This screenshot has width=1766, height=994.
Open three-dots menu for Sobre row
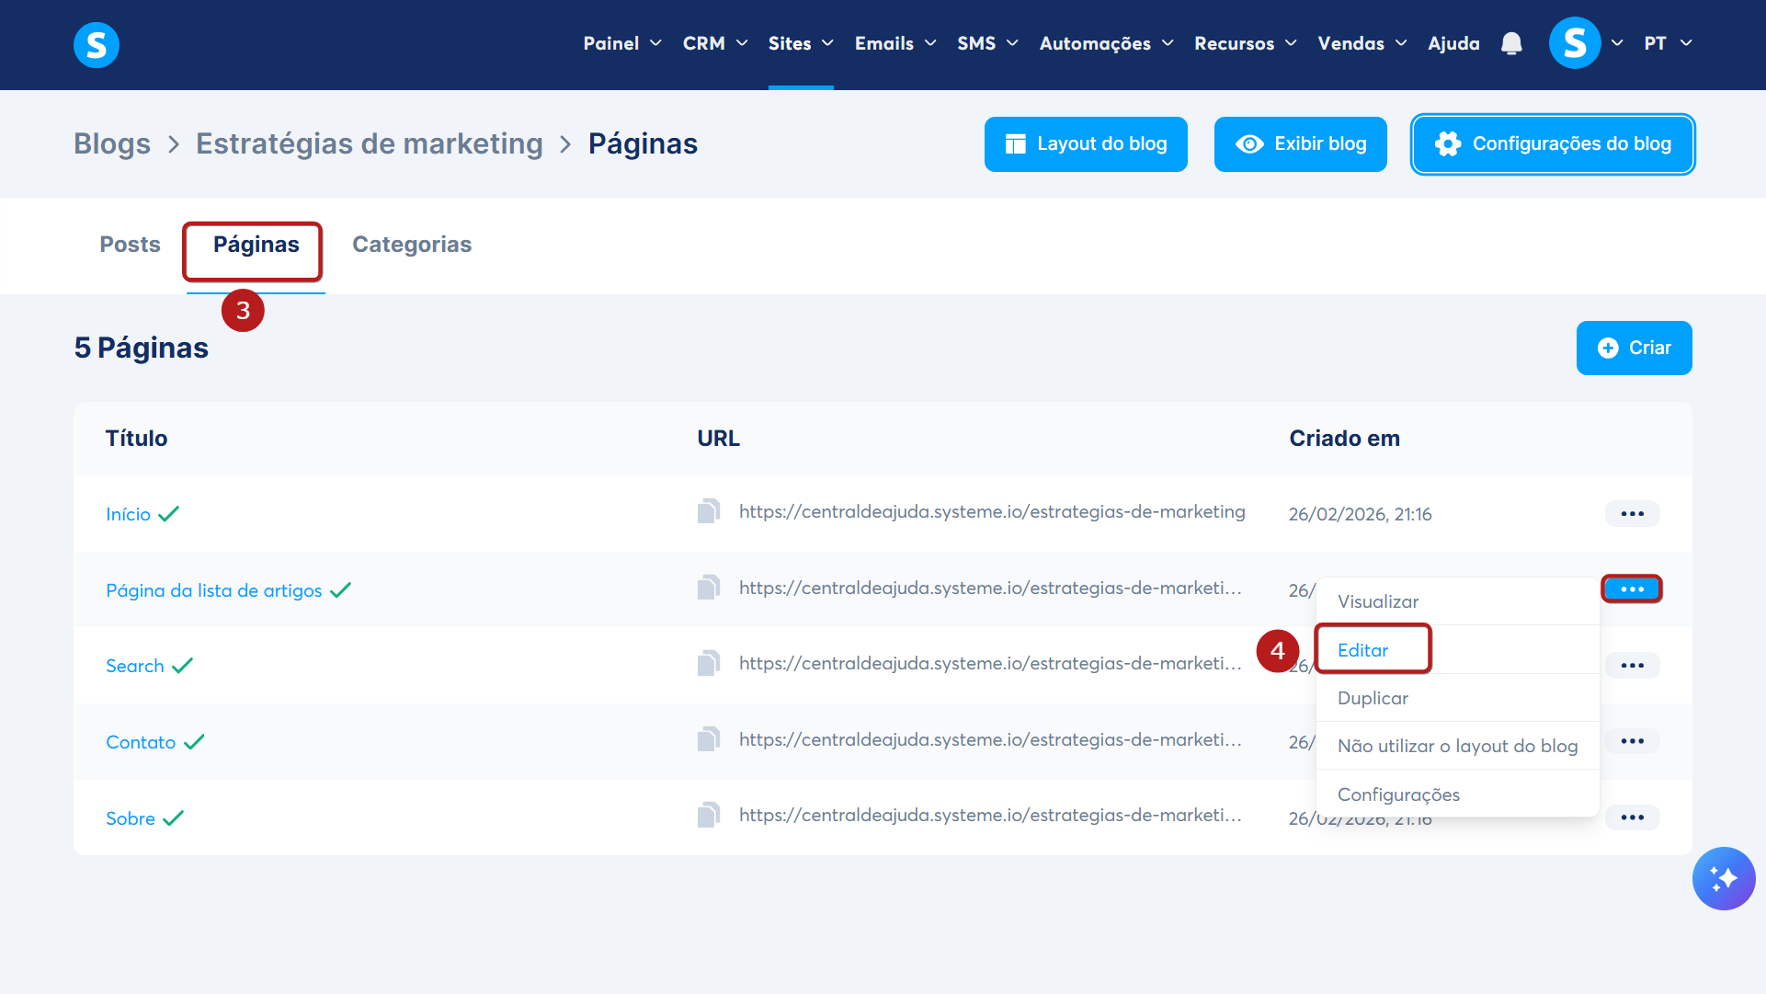[x=1632, y=817]
